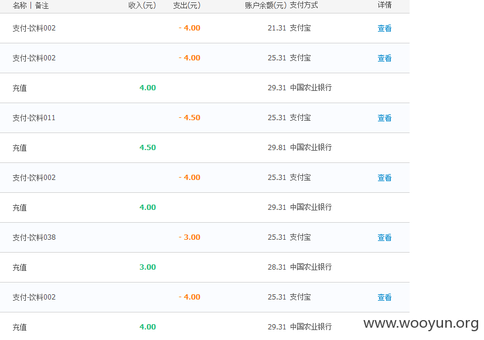Image resolution: width=484 pixels, height=340 pixels.
Task: Click the green 3.00 income amount
Action: coord(148,267)
